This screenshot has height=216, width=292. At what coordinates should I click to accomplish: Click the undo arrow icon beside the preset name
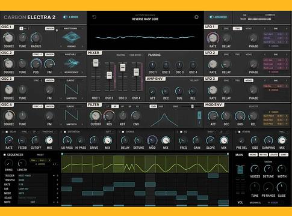tap(94, 17)
